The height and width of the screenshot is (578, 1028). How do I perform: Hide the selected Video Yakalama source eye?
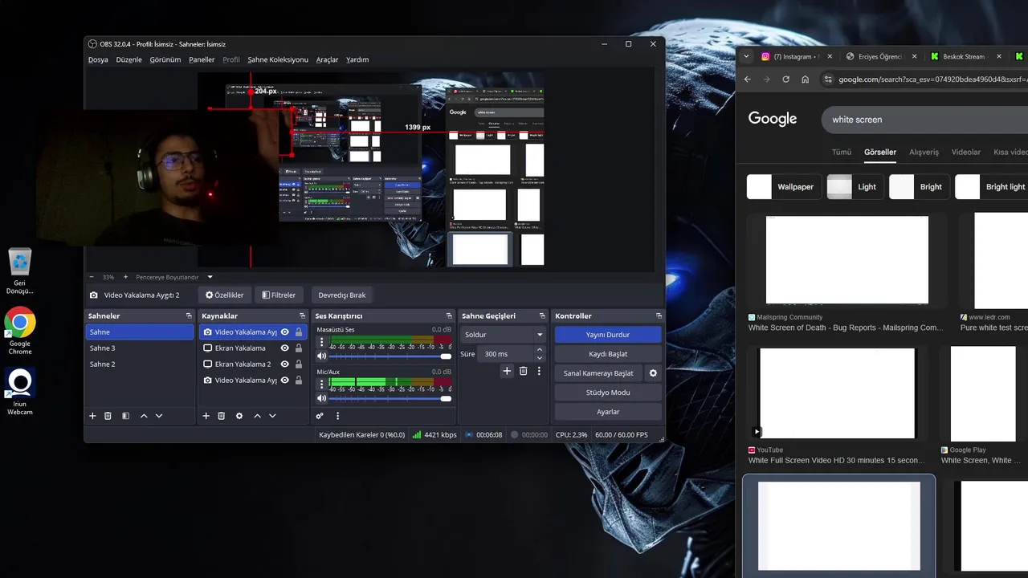[x=284, y=332]
